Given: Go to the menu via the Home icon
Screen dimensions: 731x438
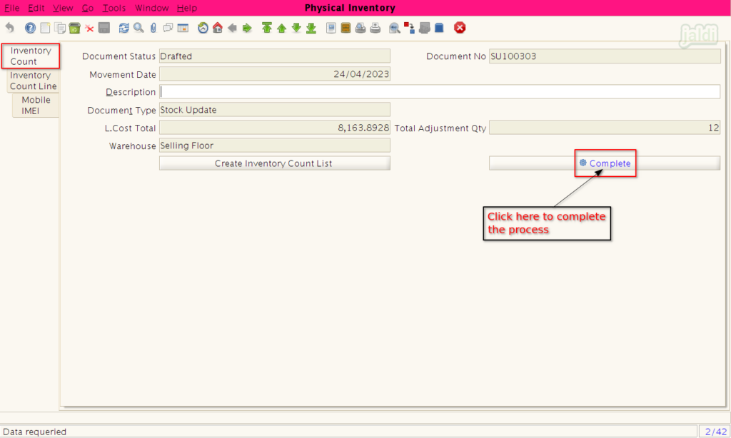Looking at the screenshot, I should click(x=218, y=28).
